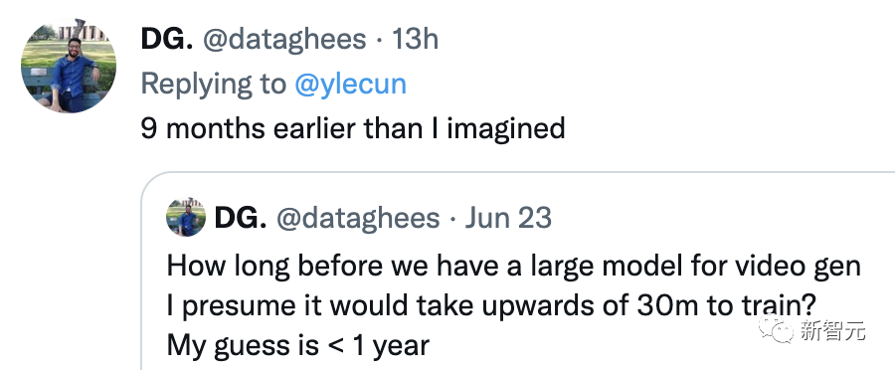Screen dimensions: 895x370
Task: Click the small avatar in quoted tweet
Action: pos(186,218)
